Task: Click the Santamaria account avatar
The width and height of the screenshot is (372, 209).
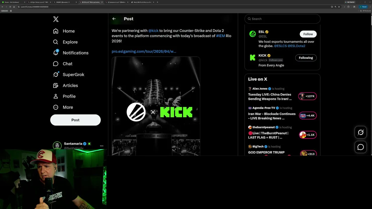Action: coord(57,146)
